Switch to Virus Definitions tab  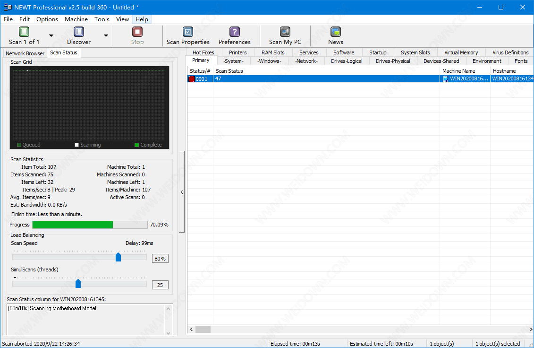point(510,52)
